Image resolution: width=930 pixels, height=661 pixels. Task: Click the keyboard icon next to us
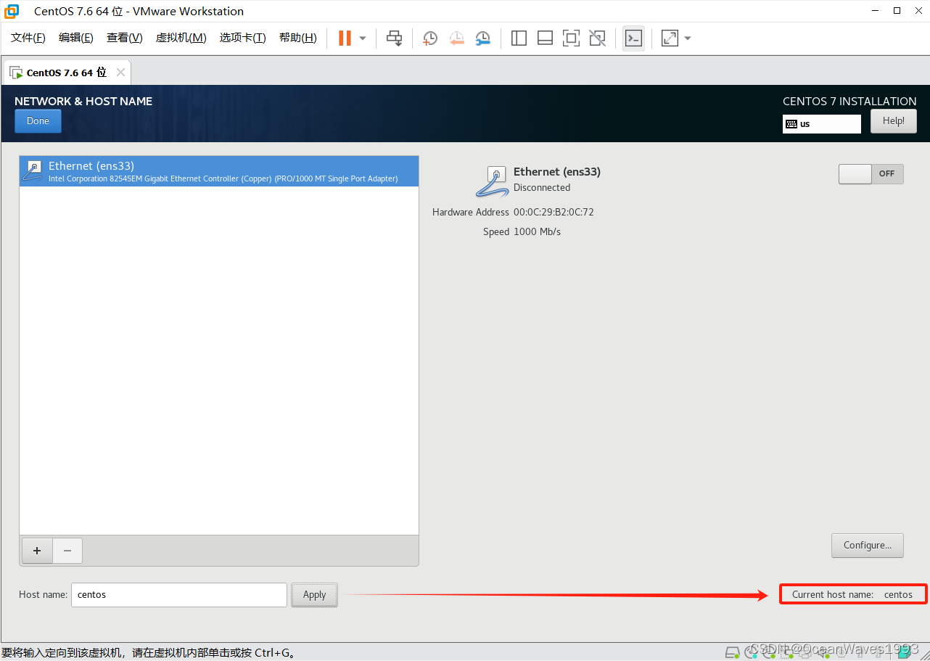[x=791, y=124]
